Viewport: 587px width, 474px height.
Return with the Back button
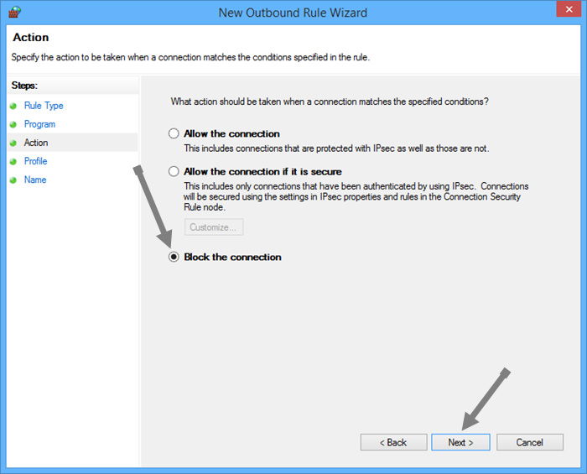pyautogui.click(x=393, y=442)
